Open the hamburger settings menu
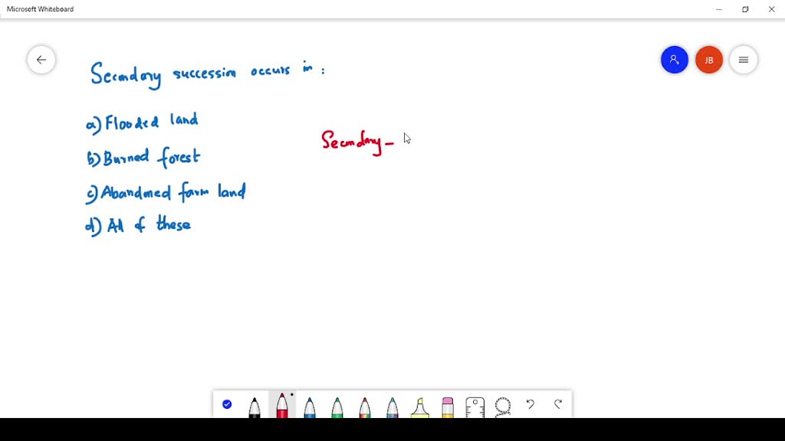This screenshot has width=785, height=441. tap(744, 60)
